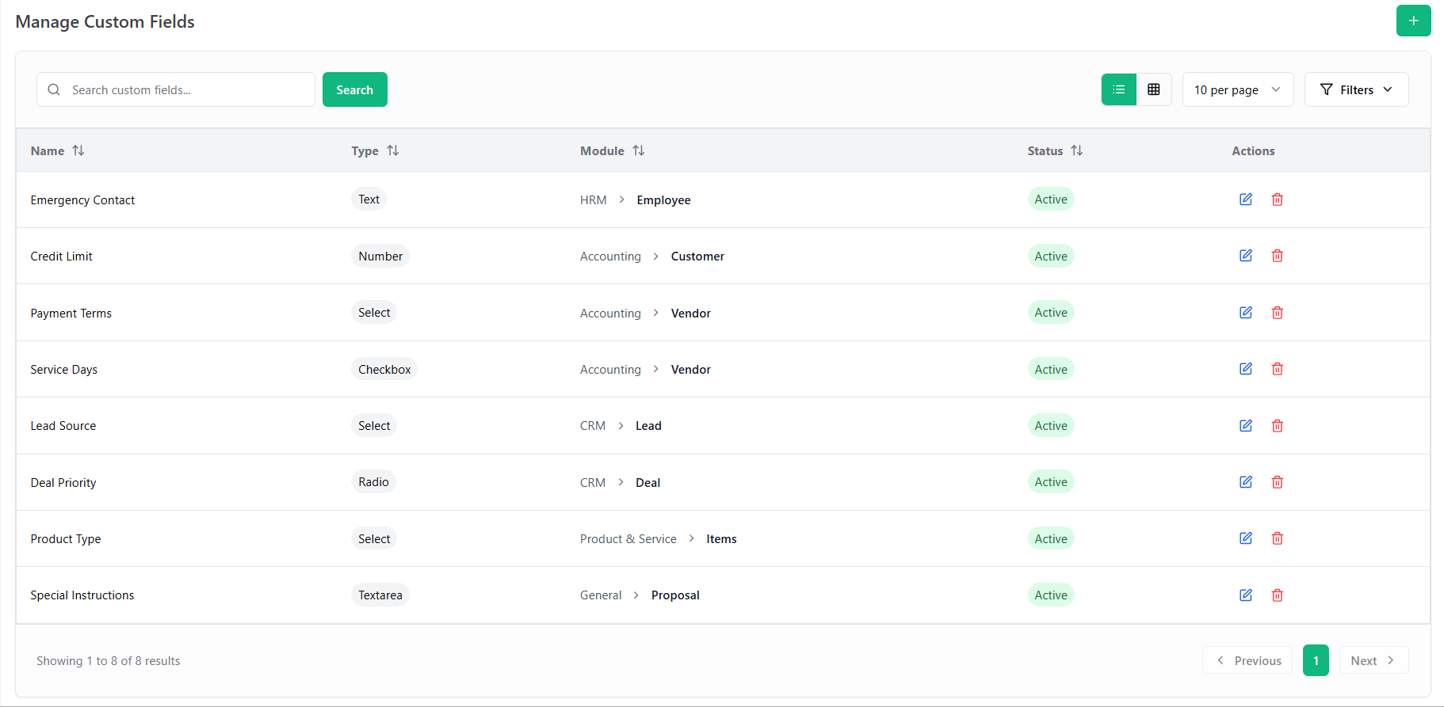Edit the Special Instructions field

1246,595
